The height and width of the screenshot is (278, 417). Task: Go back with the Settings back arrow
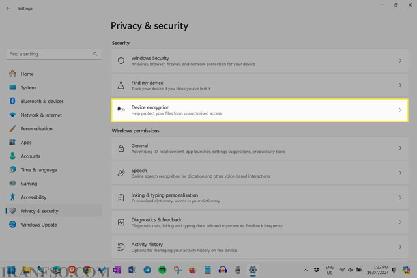pyautogui.click(x=8, y=8)
